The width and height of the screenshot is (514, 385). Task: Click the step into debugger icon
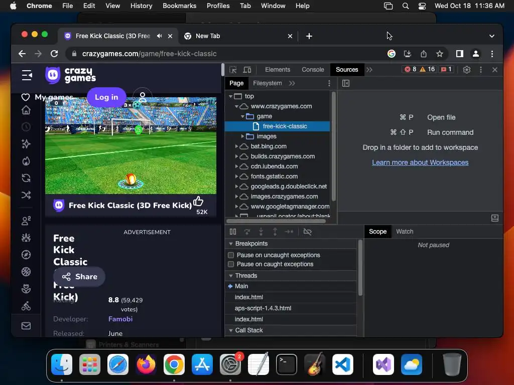(261, 232)
